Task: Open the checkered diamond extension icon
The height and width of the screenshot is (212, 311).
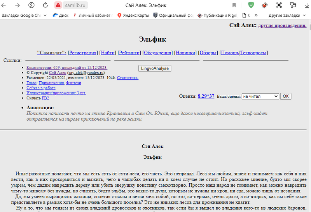Action: (x=279, y=5)
